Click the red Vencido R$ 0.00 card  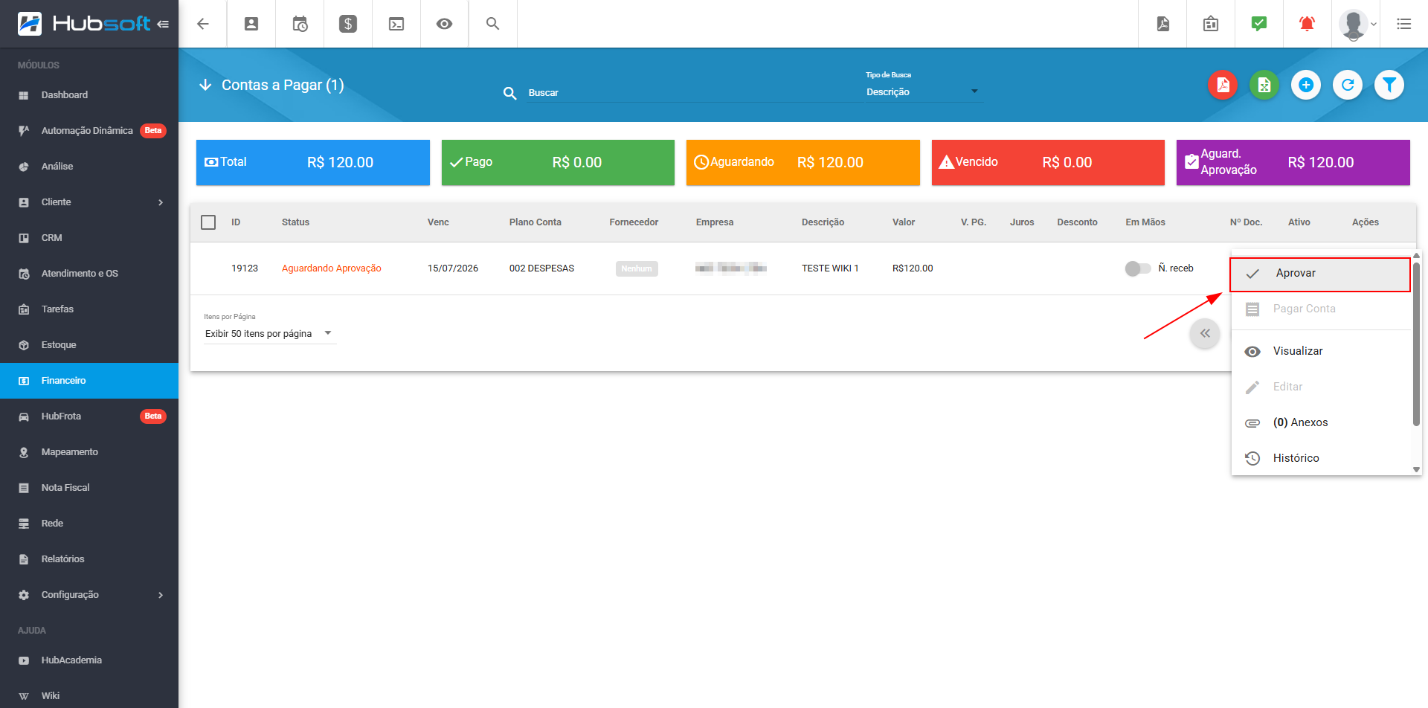pyautogui.click(x=1048, y=162)
